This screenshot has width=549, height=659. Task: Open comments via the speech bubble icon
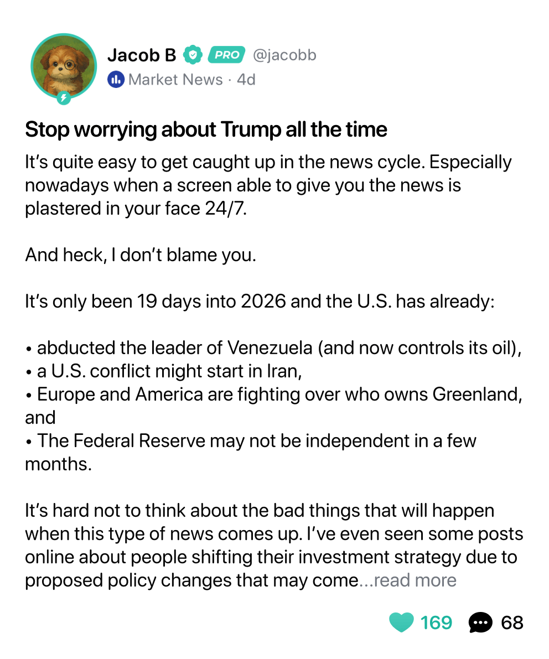(480, 622)
